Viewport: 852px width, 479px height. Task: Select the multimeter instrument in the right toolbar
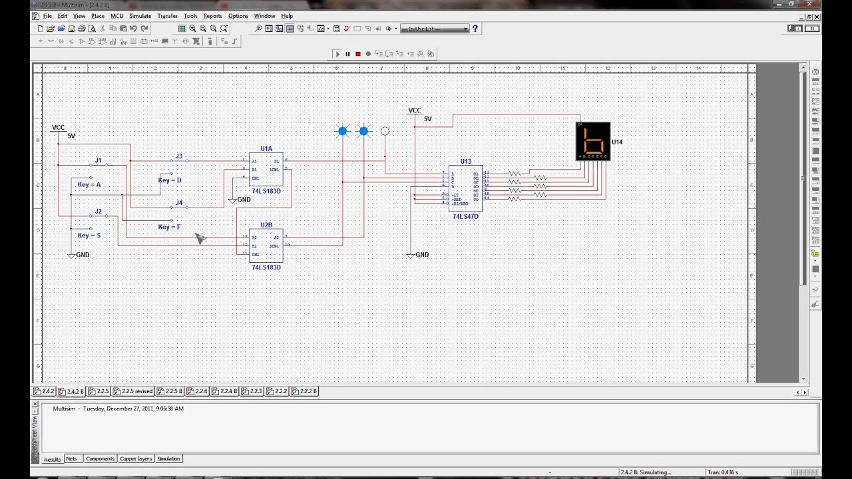(x=815, y=71)
